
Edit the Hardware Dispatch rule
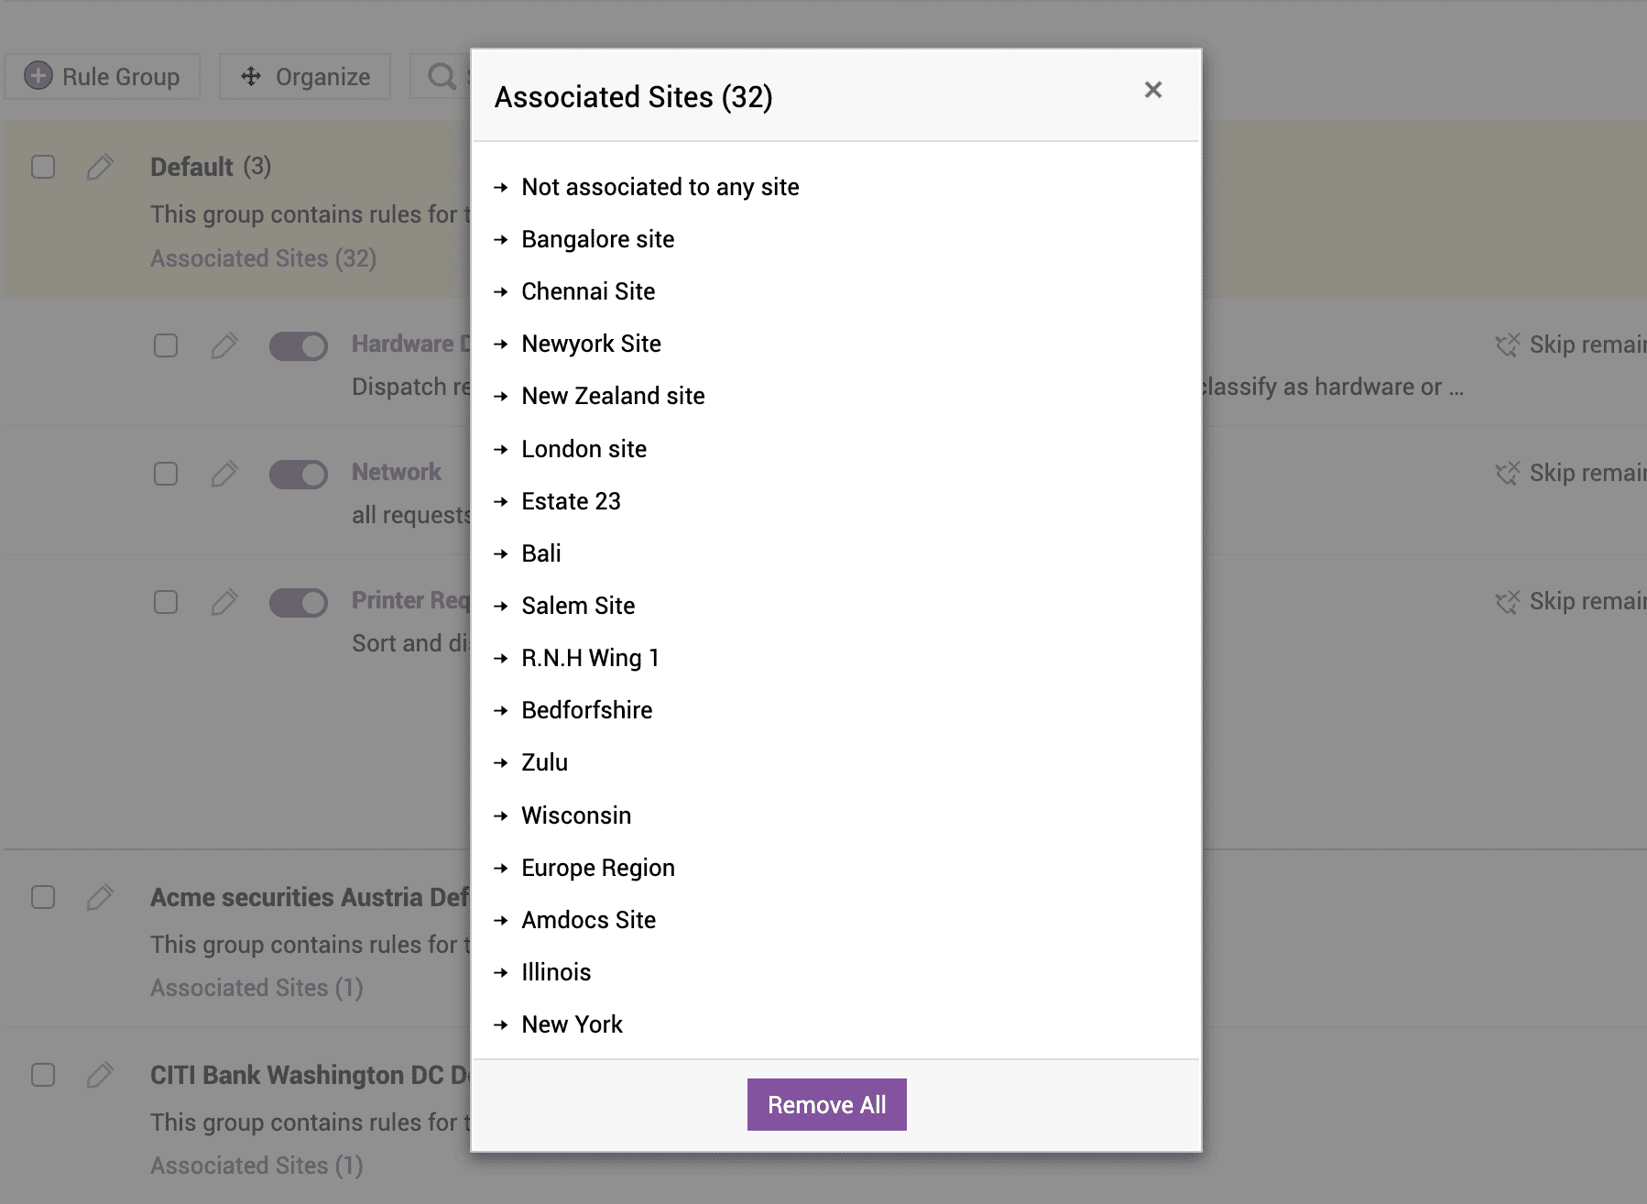tap(224, 345)
